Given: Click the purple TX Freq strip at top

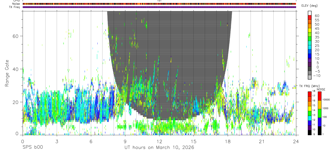Looking at the screenshot, I should tap(159, 7).
